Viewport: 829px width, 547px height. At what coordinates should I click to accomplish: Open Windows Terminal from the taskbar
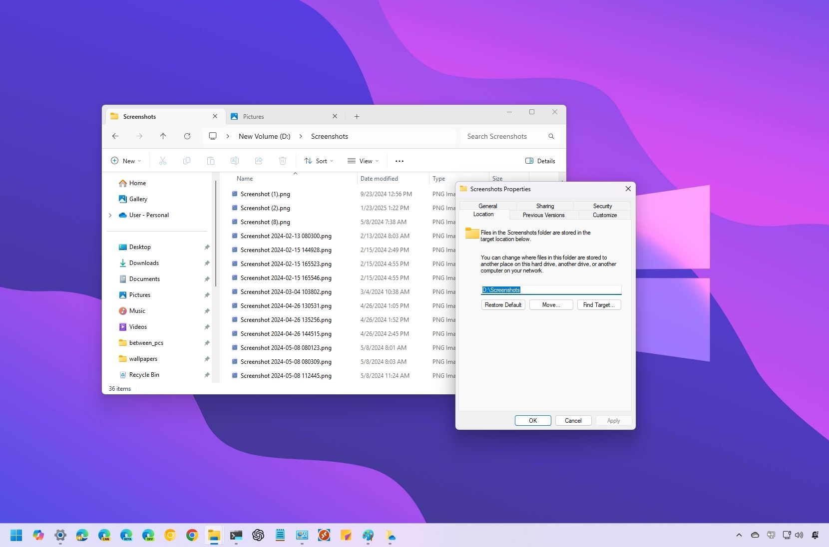(x=236, y=535)
